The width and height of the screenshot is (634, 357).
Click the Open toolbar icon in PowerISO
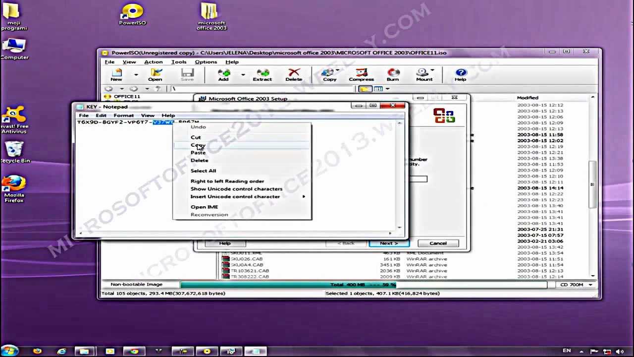pos(155,75)
